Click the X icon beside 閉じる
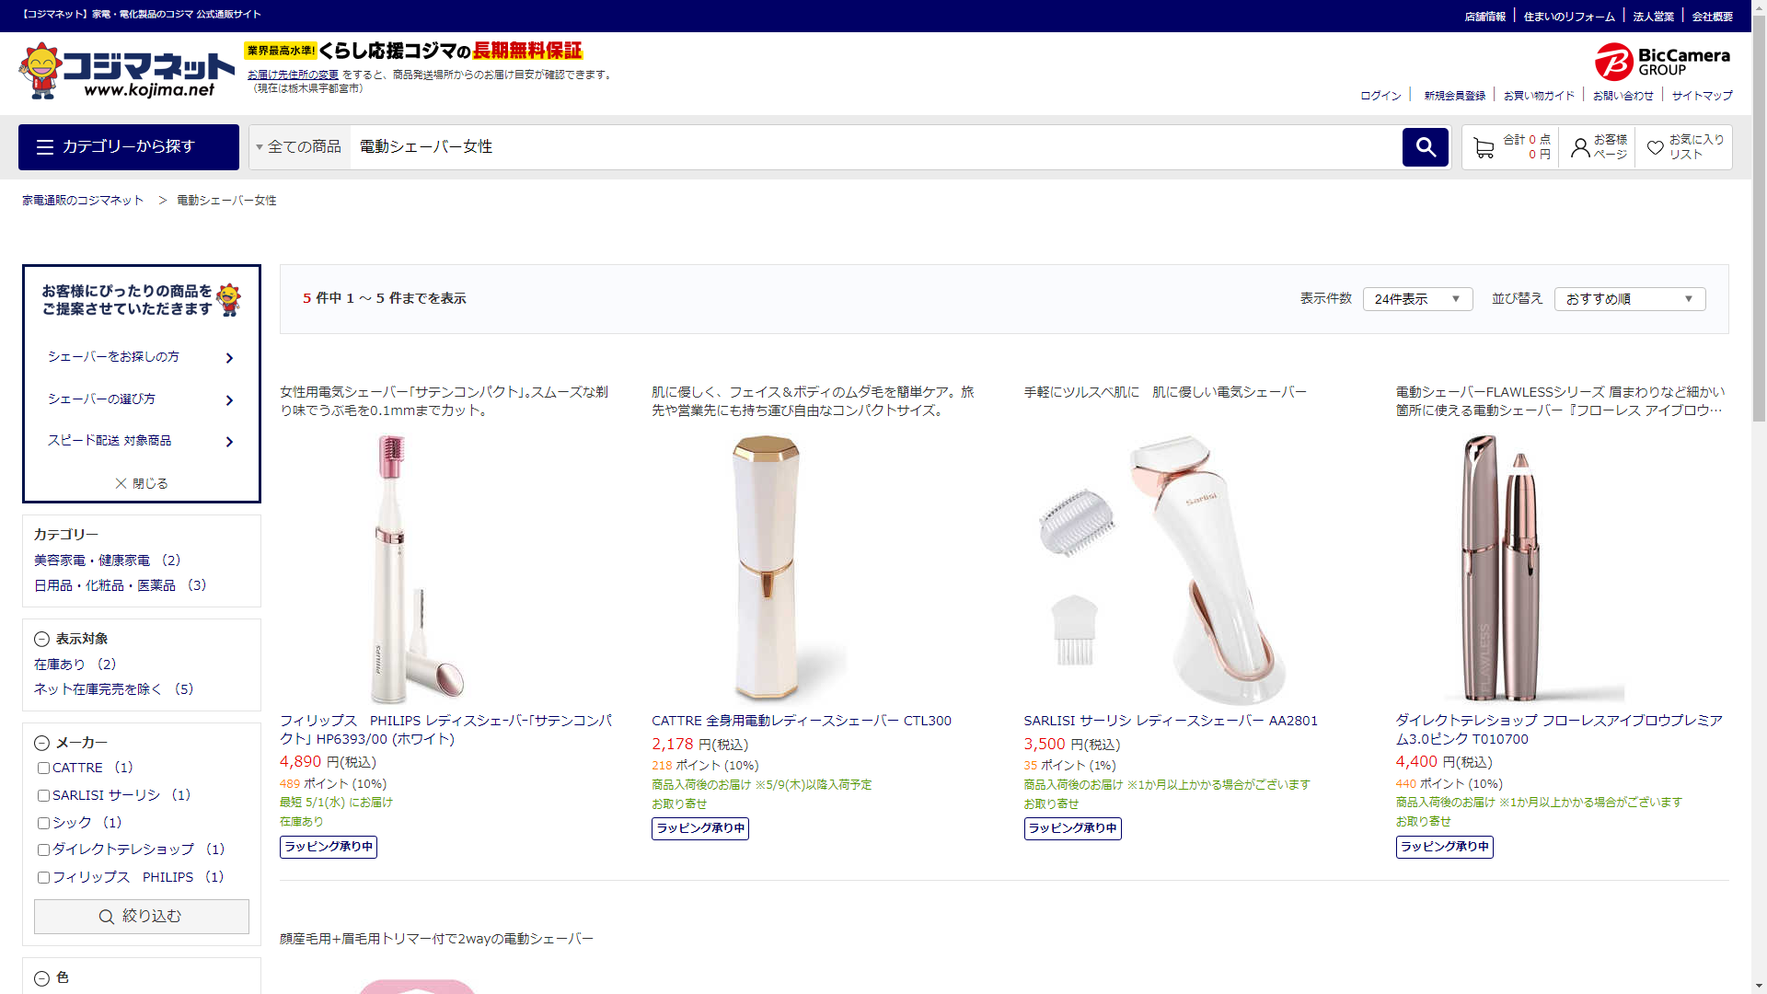 121,483
